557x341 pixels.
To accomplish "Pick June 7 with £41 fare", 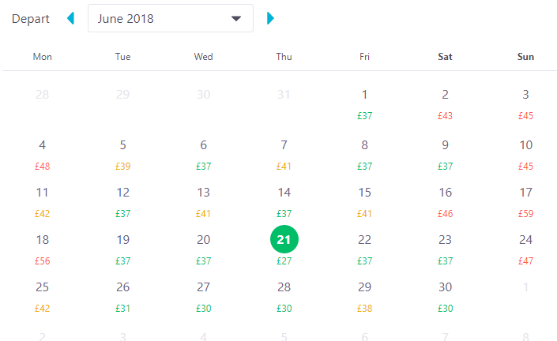I will click(284, 152).
